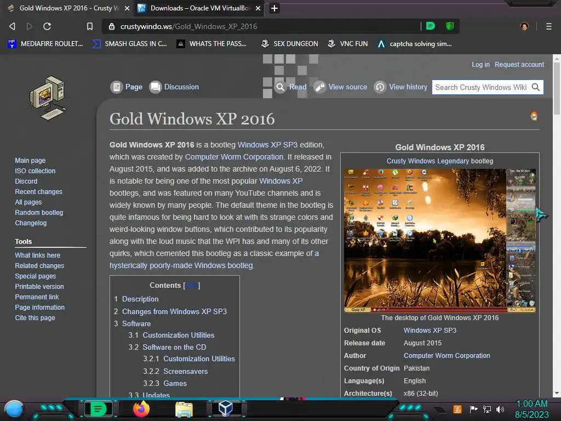Open the Page tab of the wiki
Screen dimensions: 561x421
point(127,87)
